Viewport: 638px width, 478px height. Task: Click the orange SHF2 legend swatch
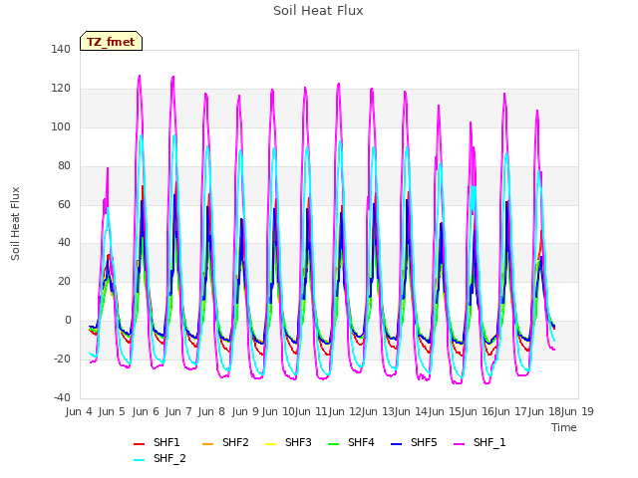coord(208,444)
